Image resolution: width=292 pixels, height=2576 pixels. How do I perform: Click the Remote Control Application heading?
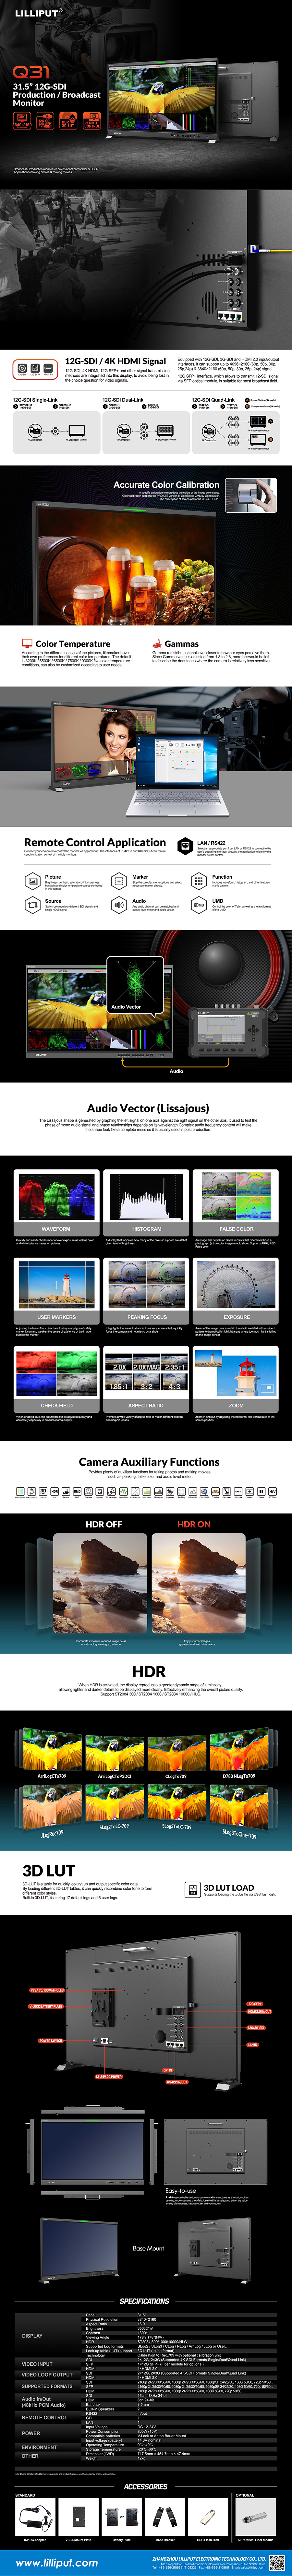95,843
